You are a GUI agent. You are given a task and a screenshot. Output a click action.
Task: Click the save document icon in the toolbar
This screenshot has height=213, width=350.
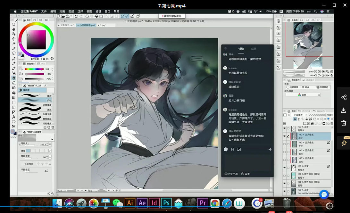[67, 16]
